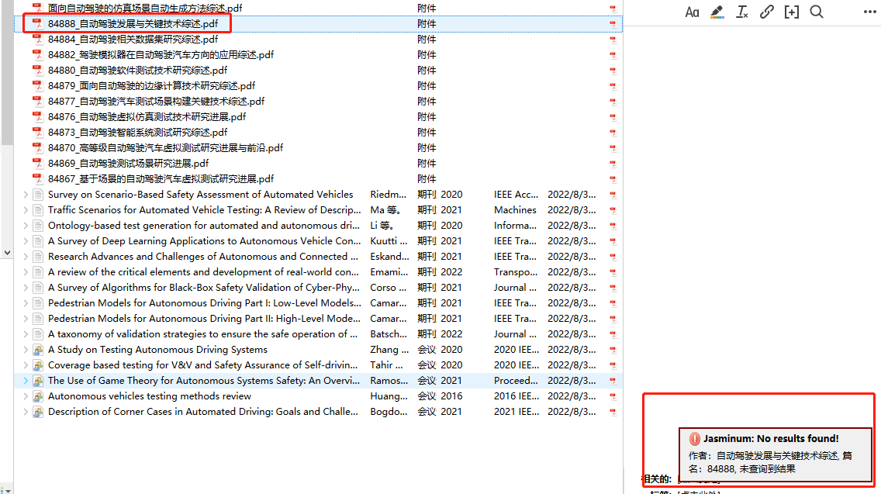881x494 pixels.
Task: Click PDF icon of 84888_自动驾驶发展与关键技术综述.pdf
Action: [38, 23]
